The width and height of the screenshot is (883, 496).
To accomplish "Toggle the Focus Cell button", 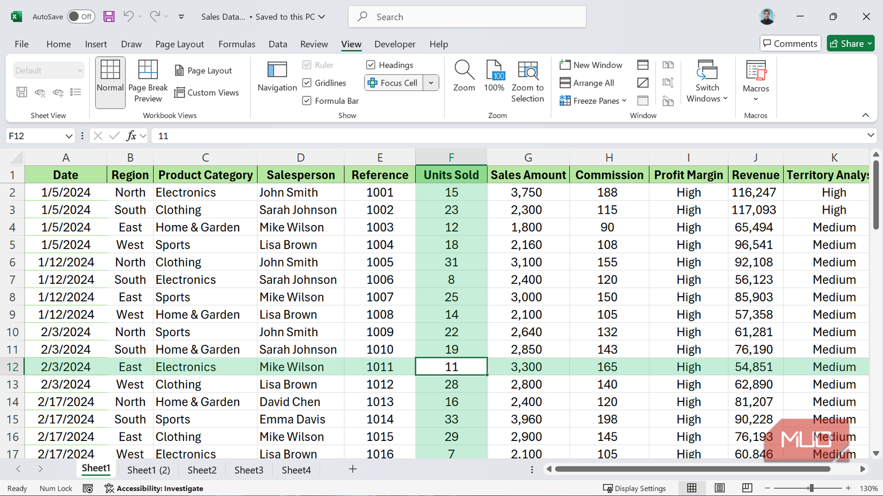I will click(x=394, y=83).
